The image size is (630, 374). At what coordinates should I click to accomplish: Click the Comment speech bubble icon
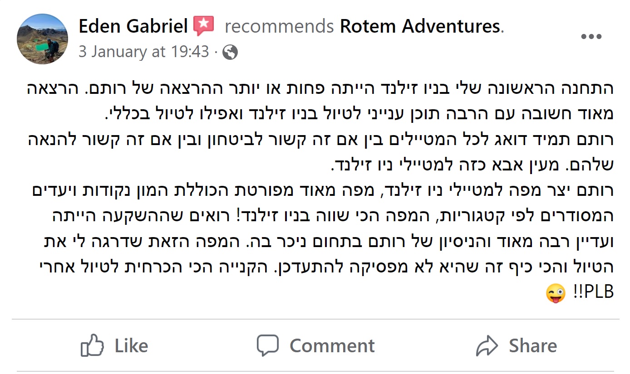[x=267, y=345]
